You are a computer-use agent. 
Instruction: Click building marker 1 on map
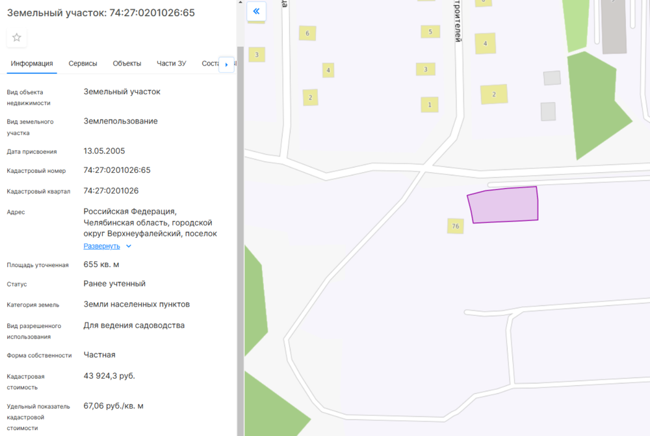coord(429,104)
